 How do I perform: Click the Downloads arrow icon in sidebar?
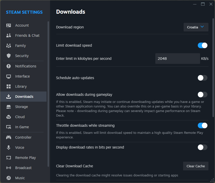click(9, 97)
